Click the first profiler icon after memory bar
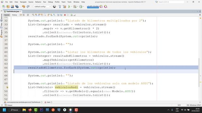This screenshot has width=202, height=113. (101, 7)
